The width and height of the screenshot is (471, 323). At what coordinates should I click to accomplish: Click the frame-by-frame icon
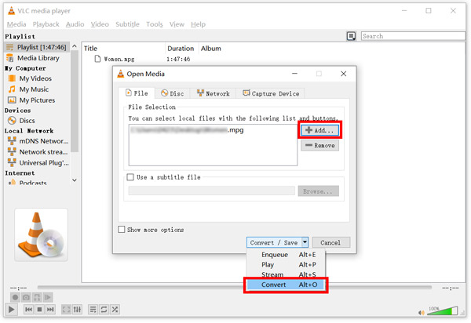tap(48, 297)
